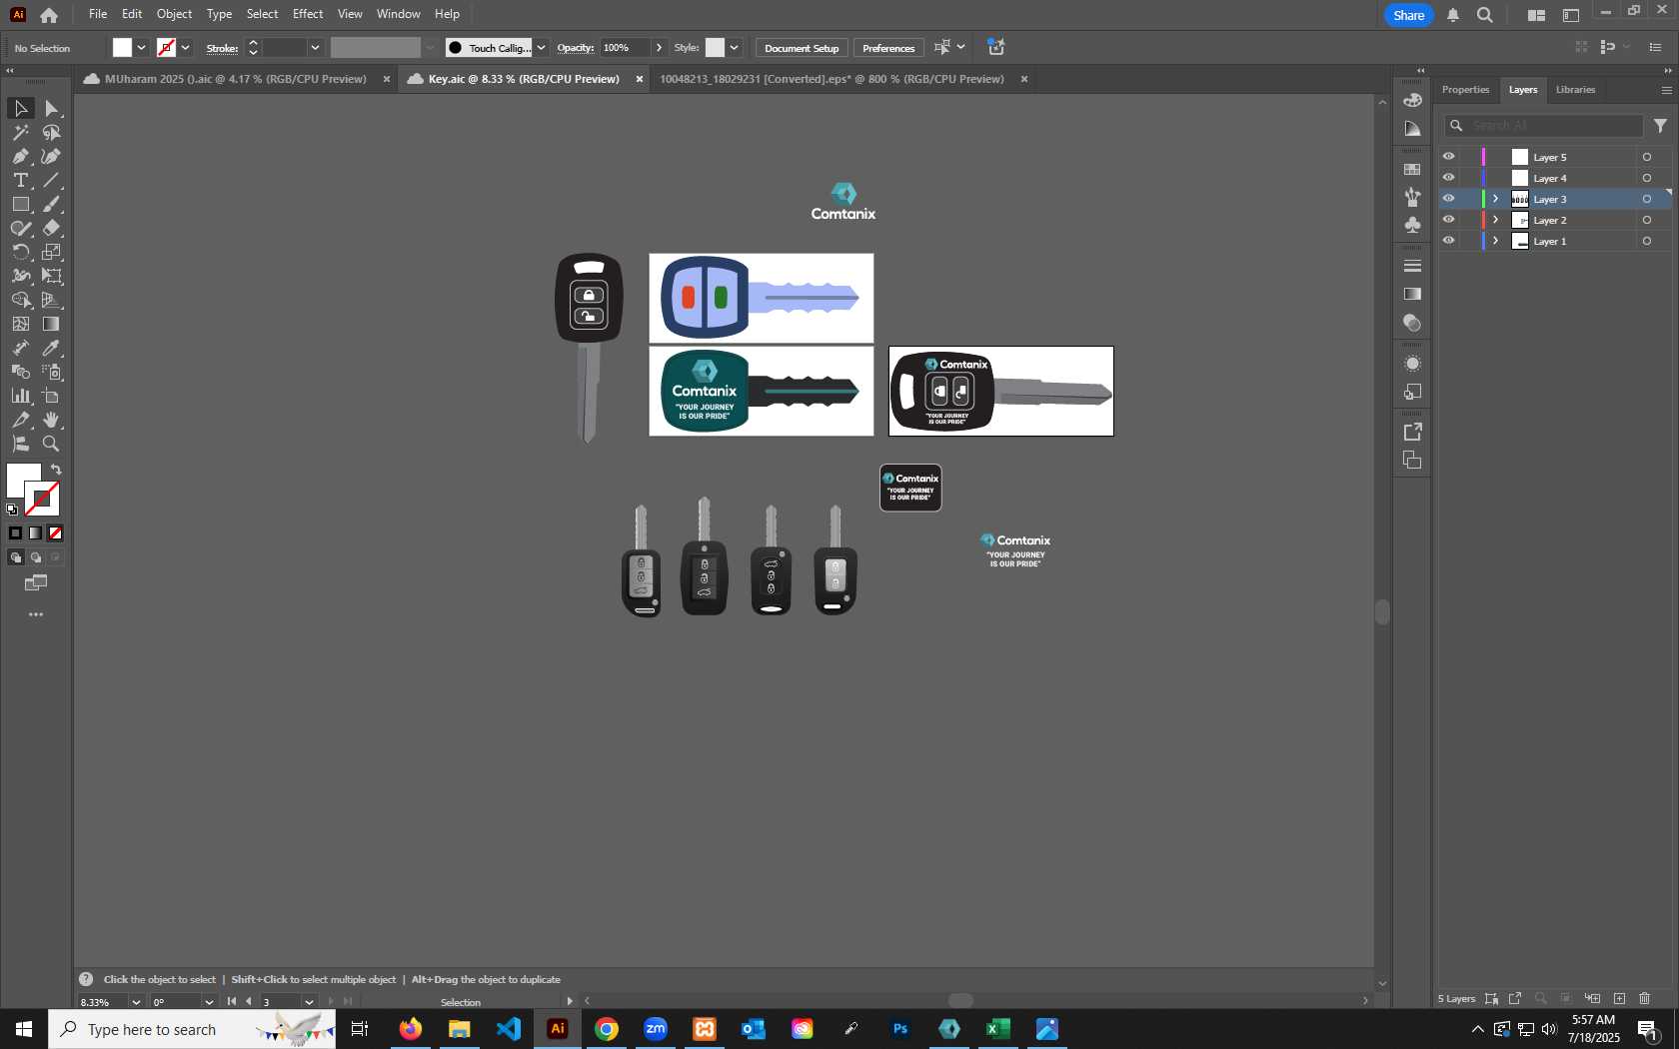The width and height of the screenshot is (1679, 1049).
Task: Open stroke weight dropdown
Action: [x=315, y=47]
